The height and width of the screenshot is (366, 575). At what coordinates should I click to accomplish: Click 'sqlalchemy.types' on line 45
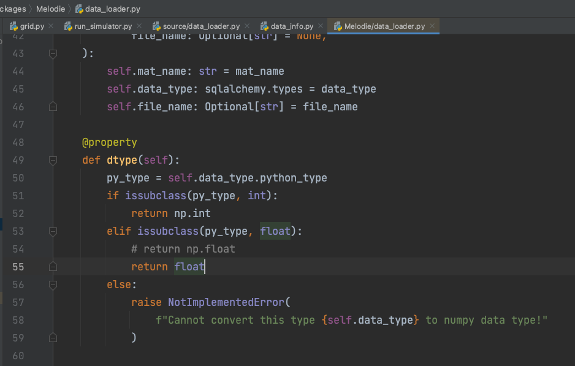click(254, 89)
